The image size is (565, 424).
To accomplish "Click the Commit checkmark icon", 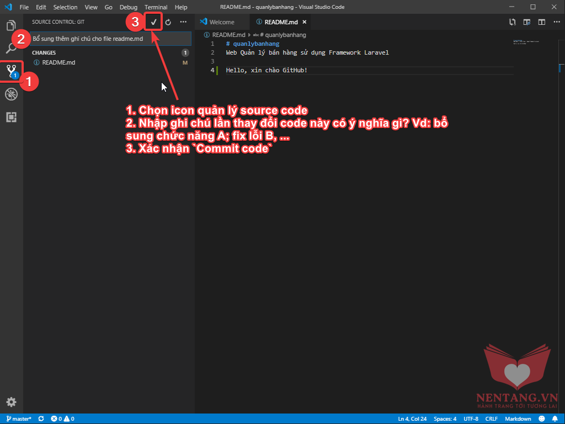I will click(x=154, y=22).
